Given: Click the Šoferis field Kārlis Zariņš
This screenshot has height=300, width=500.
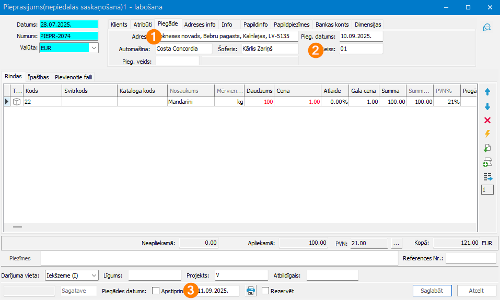Looking at the screenshot, I should pyautogui.click(x=270, y=49).
